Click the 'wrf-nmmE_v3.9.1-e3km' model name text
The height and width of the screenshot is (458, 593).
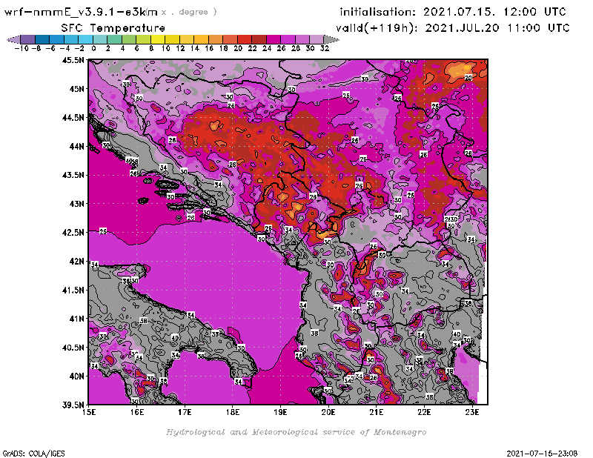click(x=81, y=12)
